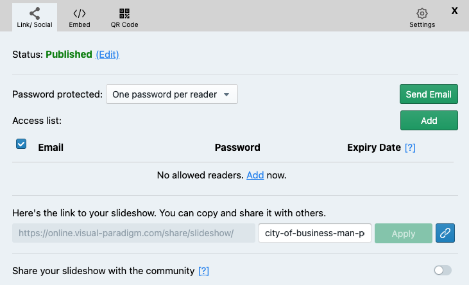Click the Edit link next to Published
This screenshot has height=285, width=469.
pyautogui.click(x=108, y=55)
